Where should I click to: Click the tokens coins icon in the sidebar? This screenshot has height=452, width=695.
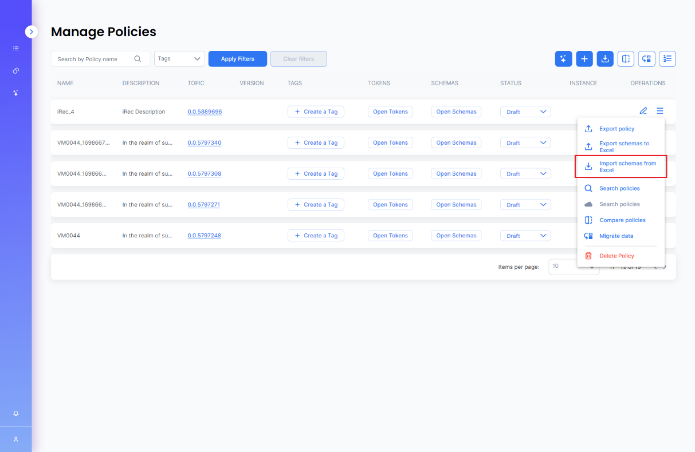16,71
